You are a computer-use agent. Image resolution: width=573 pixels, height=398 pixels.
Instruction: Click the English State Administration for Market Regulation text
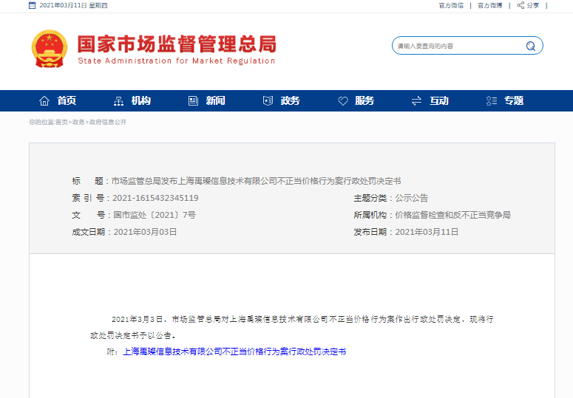tap(177, 61)
